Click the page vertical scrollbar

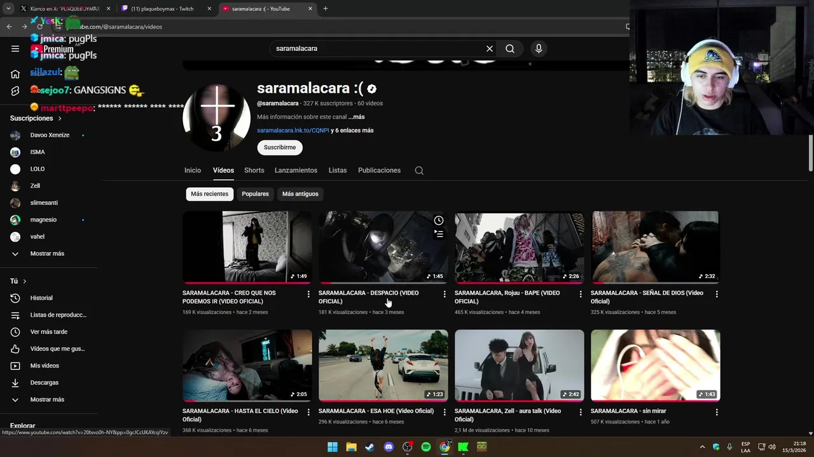tap(811, 152)
